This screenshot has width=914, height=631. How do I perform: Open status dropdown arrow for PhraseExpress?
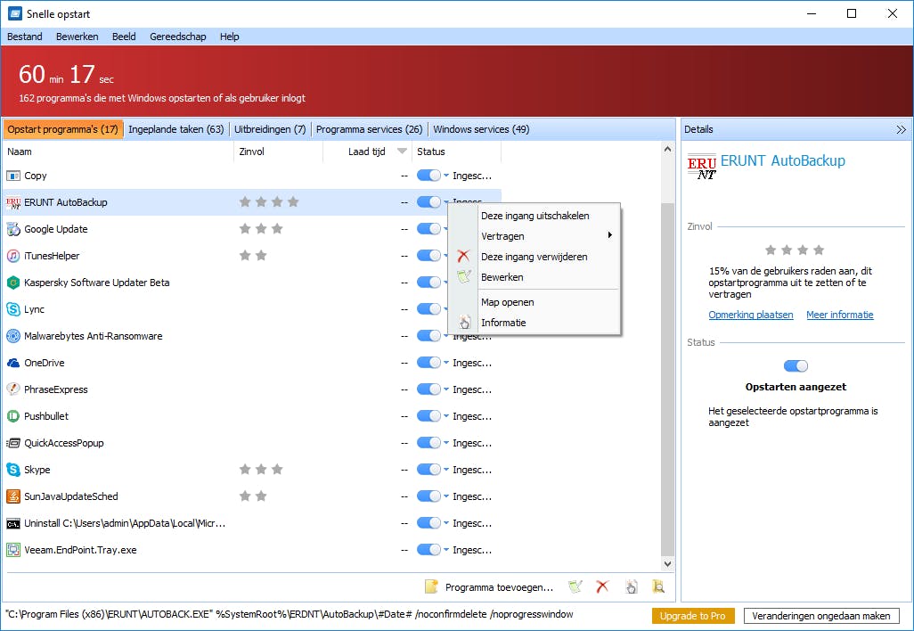coord(446,389)
